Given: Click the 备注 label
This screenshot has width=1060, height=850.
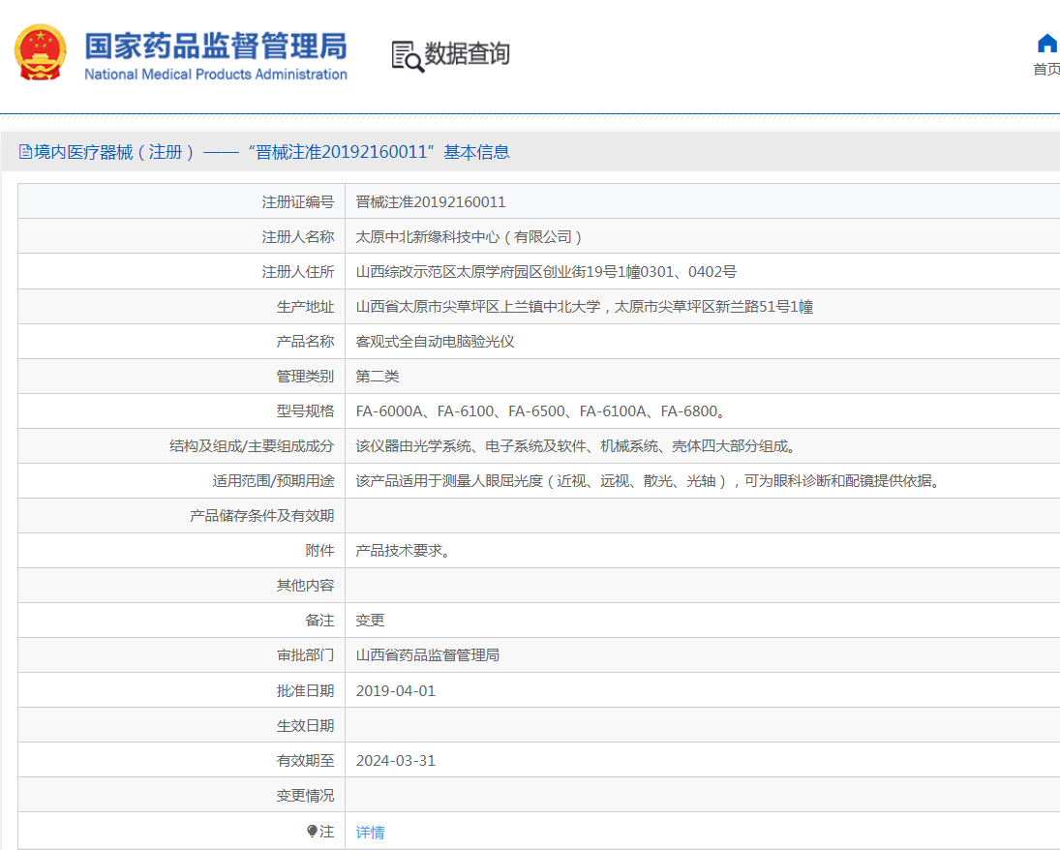Looking at the screenshot, I should [x=319, y=621].
